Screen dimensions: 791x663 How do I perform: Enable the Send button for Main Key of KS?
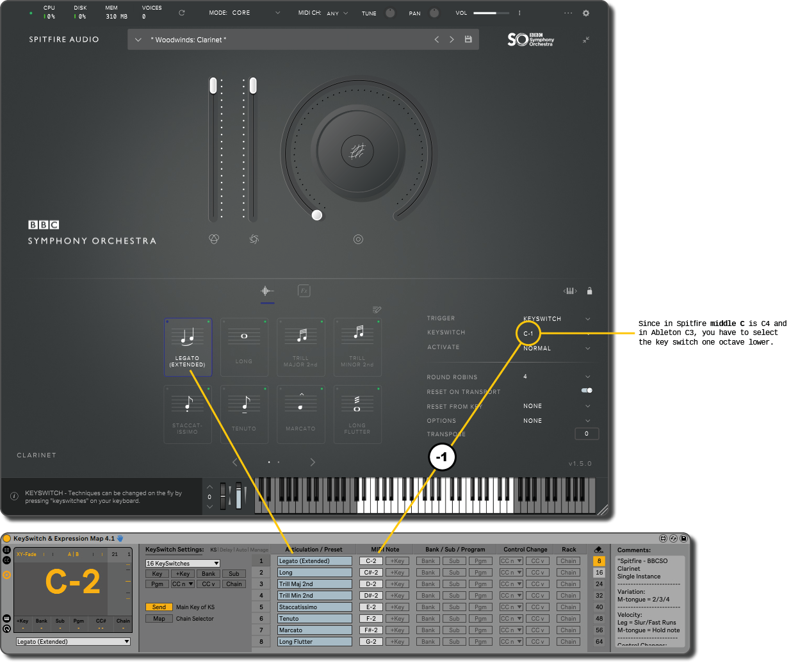tap(159, 607)
